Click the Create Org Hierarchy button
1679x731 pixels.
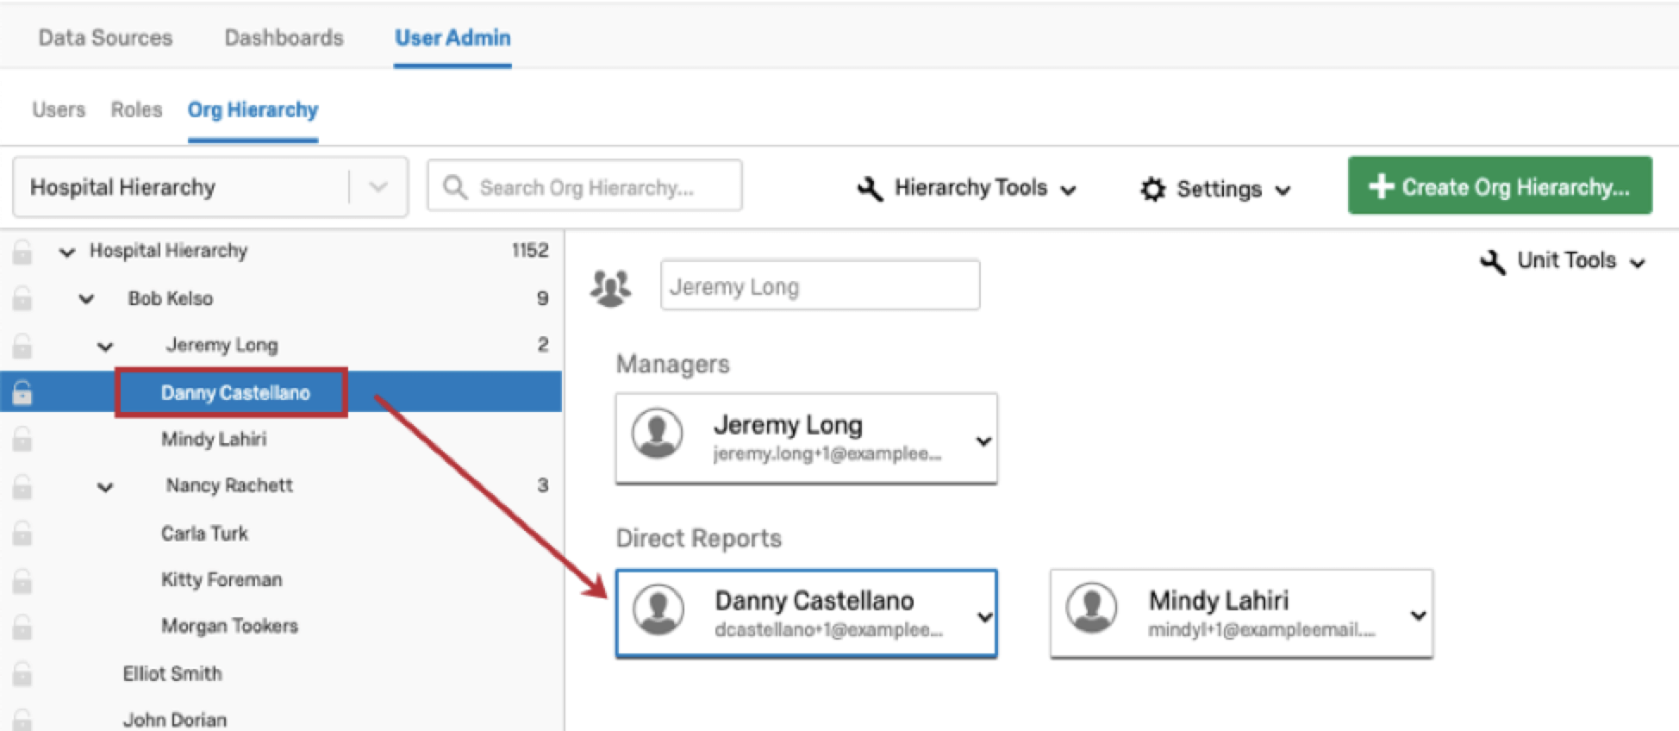click(x=1499, y=186)
